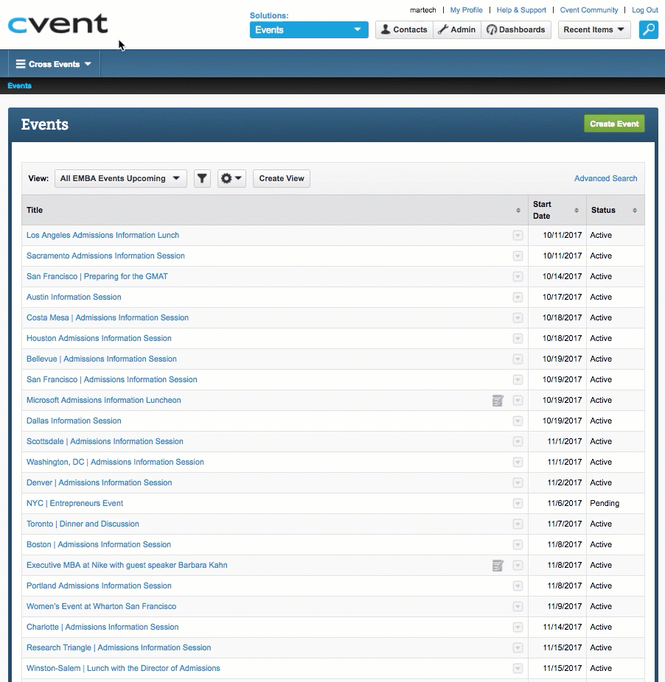665x682 pixels.
Task: Open Contacts from the top toolbar
Action: tap(404, 29)
